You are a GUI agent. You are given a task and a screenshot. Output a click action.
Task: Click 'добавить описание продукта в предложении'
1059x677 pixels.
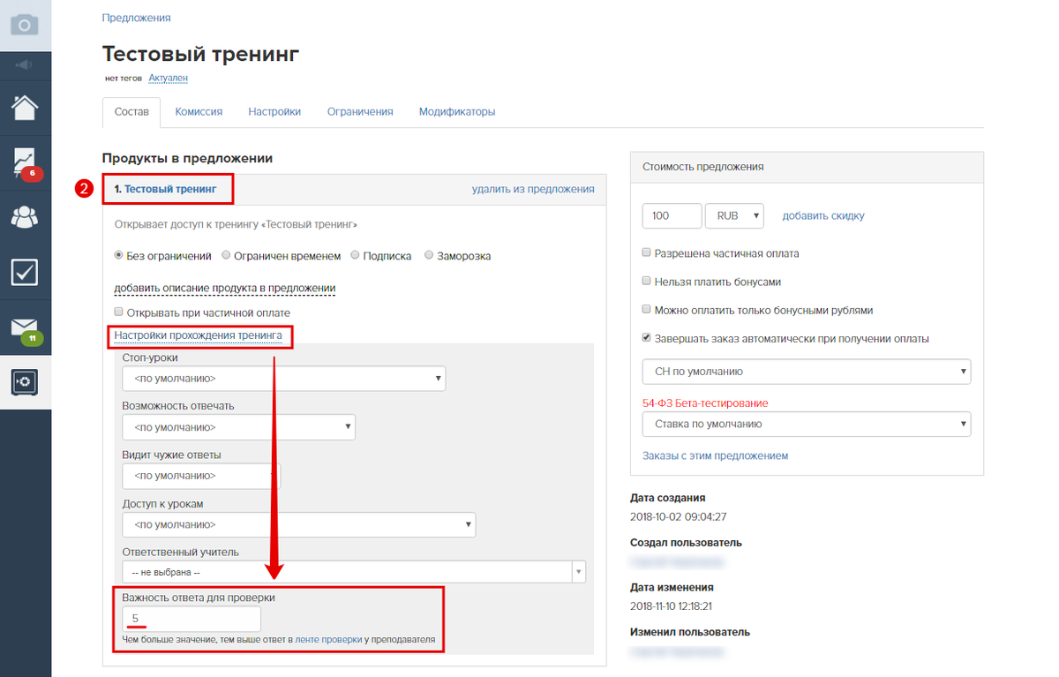coord(225,289)
